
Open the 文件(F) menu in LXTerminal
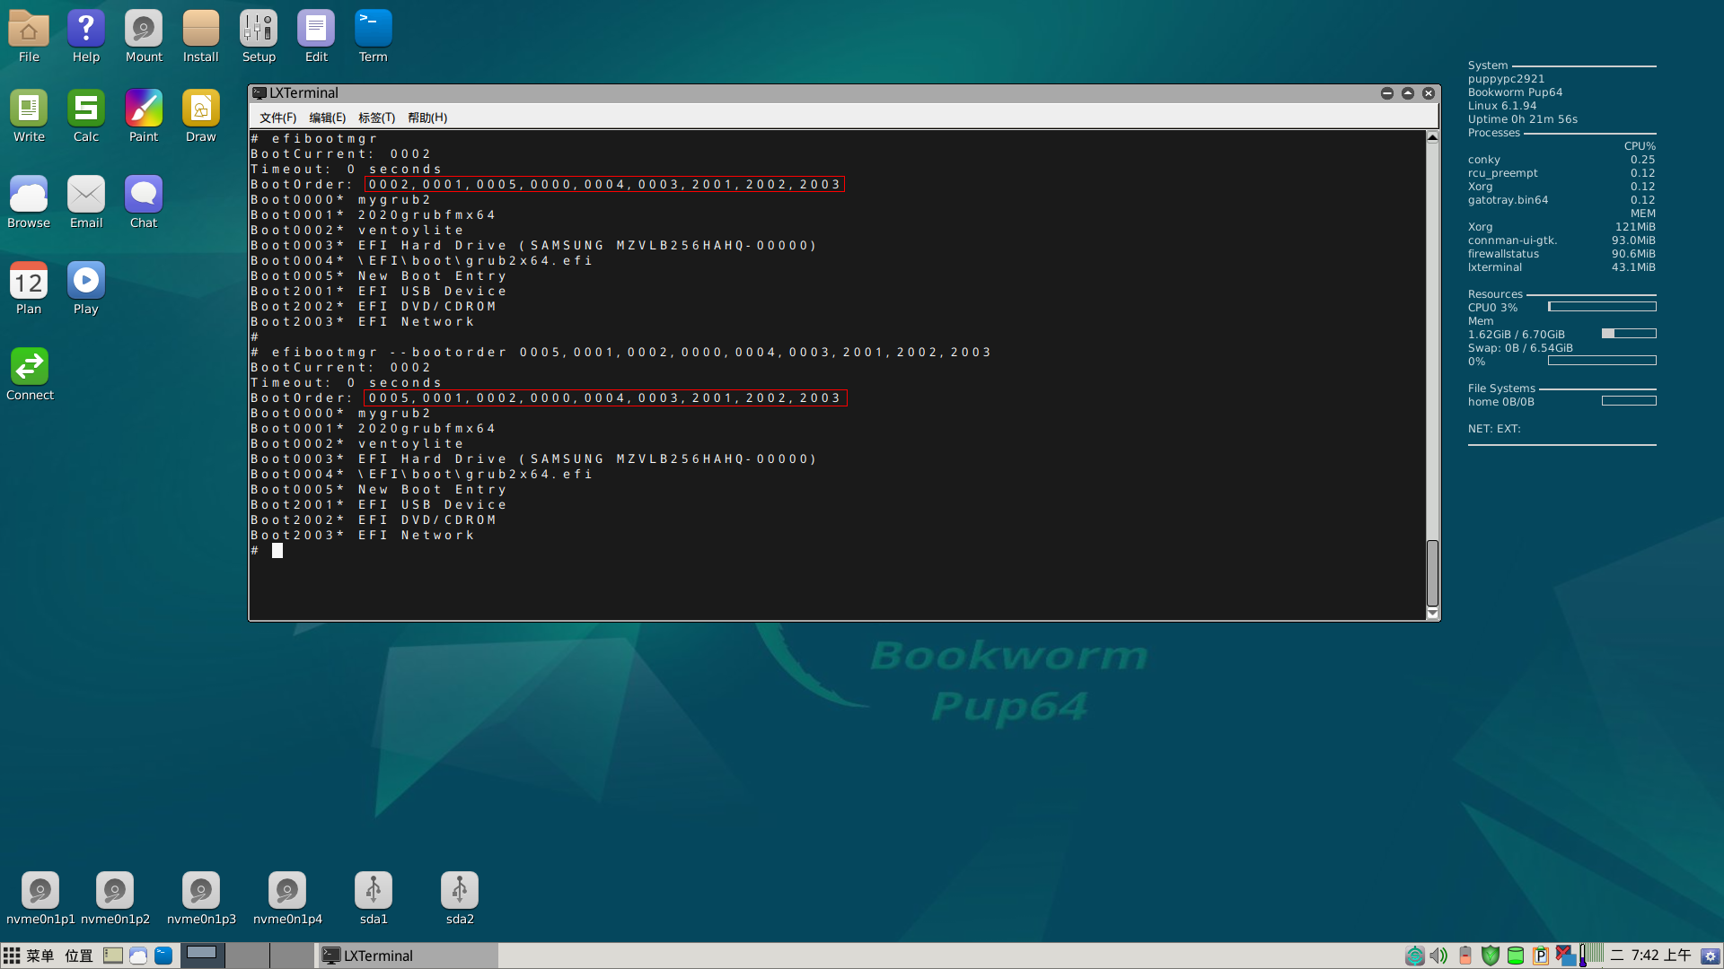[x=278, y=118]
